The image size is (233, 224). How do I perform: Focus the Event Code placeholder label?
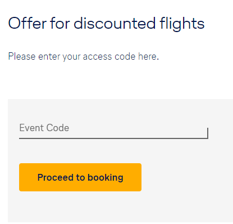[x=44, y=128]
